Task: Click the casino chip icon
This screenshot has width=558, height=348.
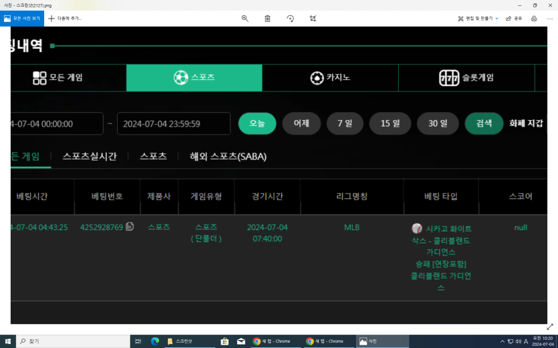Action: [317, 78]
